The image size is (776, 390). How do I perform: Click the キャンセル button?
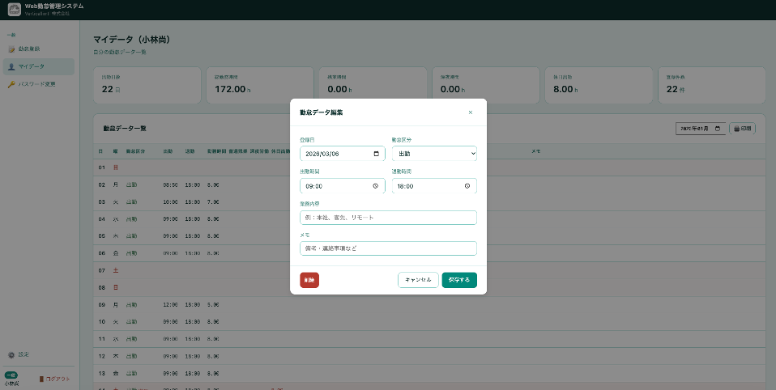418,280
